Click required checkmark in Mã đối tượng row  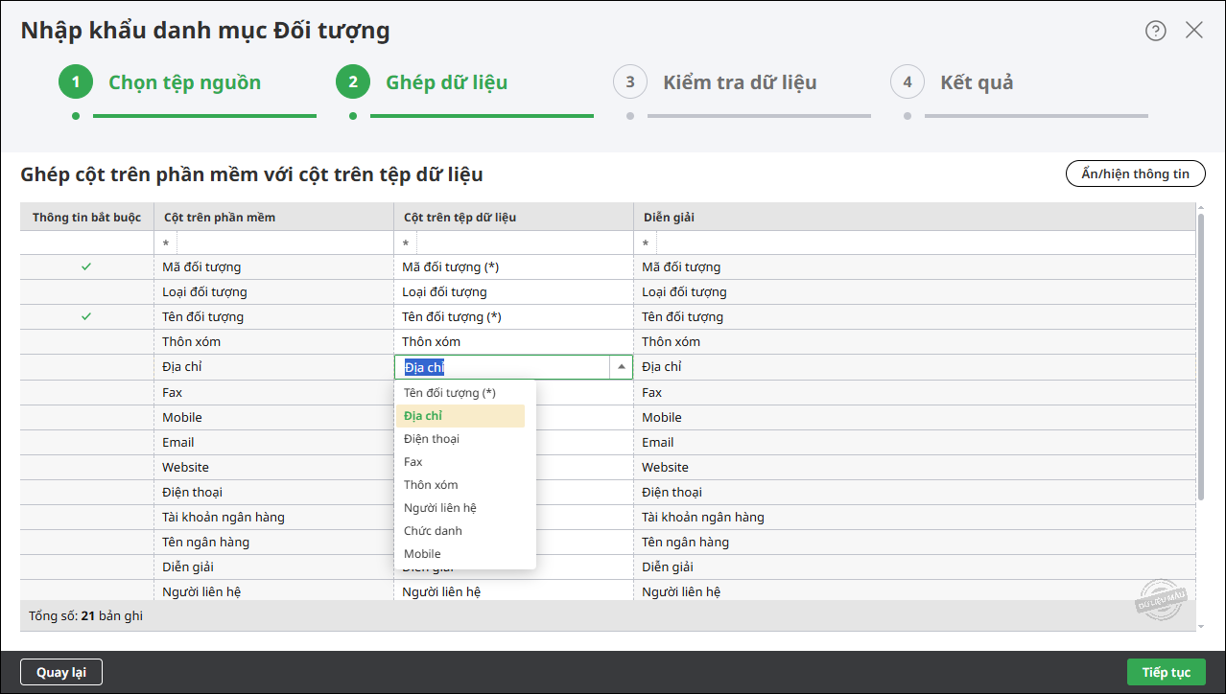[x=86, y=266]
